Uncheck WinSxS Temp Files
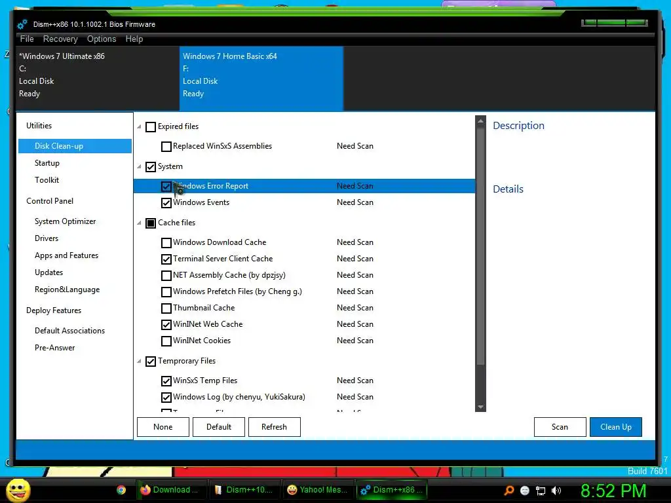671x503 pixels. click(166, 381)
